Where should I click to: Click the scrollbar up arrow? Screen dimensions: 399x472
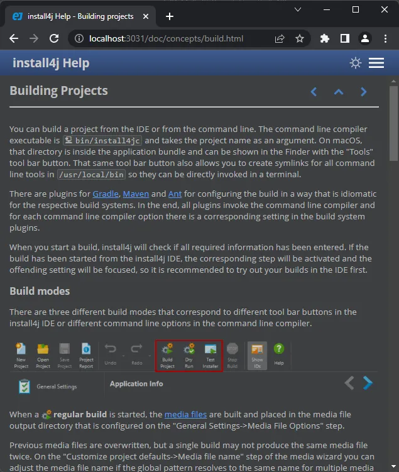[393, 81]
